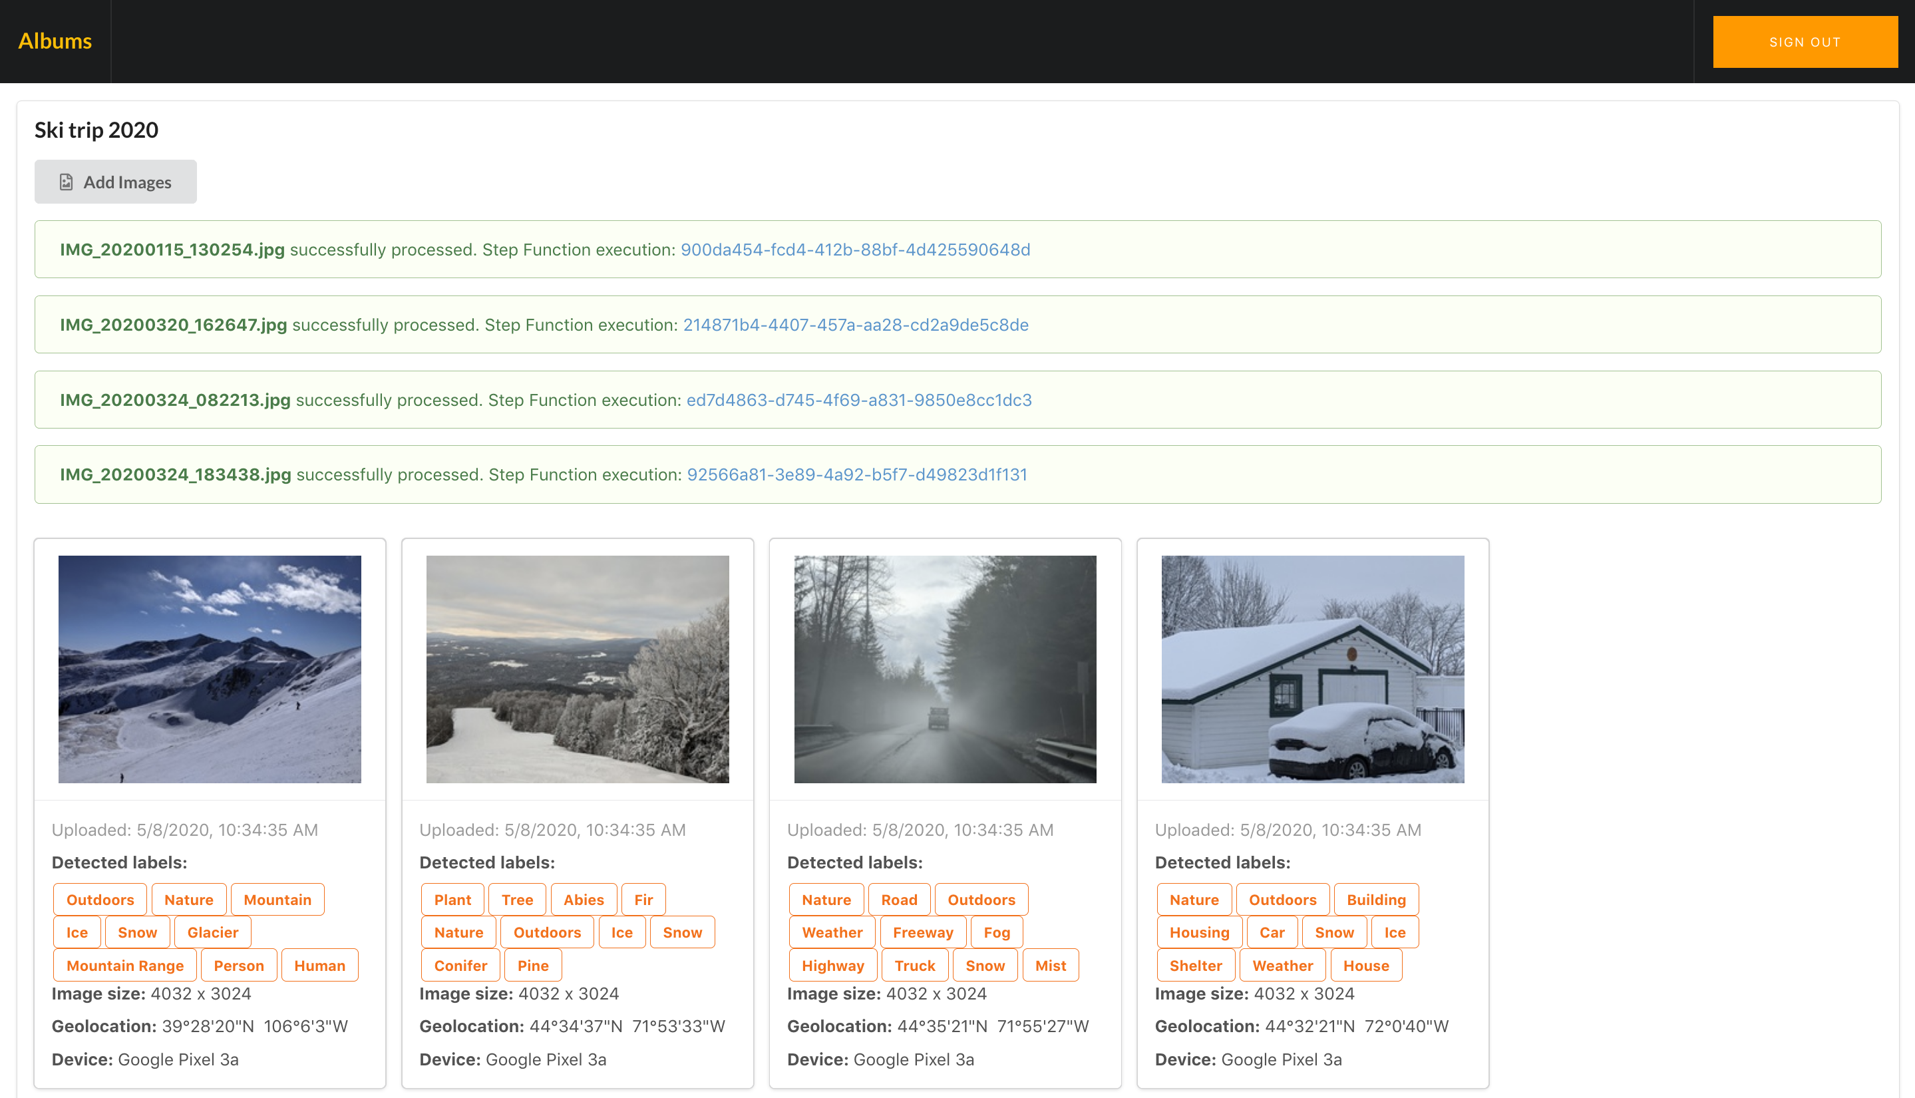
Task: Open execution link 92566a81-3e89-4a92-b5f7-d49823d1f131
Action: click(856, 474)
